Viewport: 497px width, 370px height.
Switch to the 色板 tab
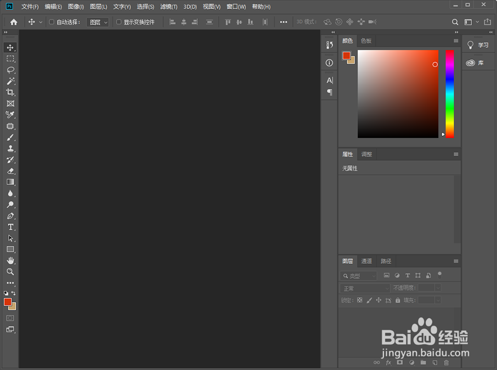[x=366, y=41]
